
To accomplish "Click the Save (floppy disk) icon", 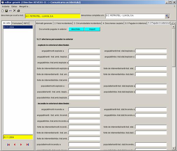I will 6,11.
